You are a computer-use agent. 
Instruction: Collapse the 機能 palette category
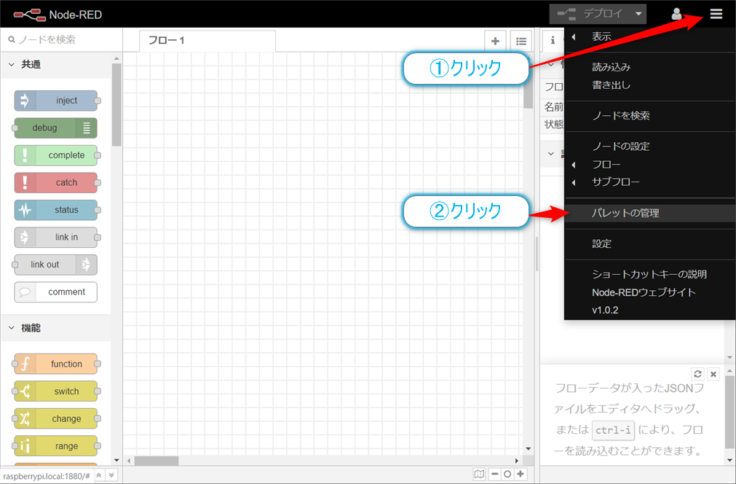coord(56,328)
